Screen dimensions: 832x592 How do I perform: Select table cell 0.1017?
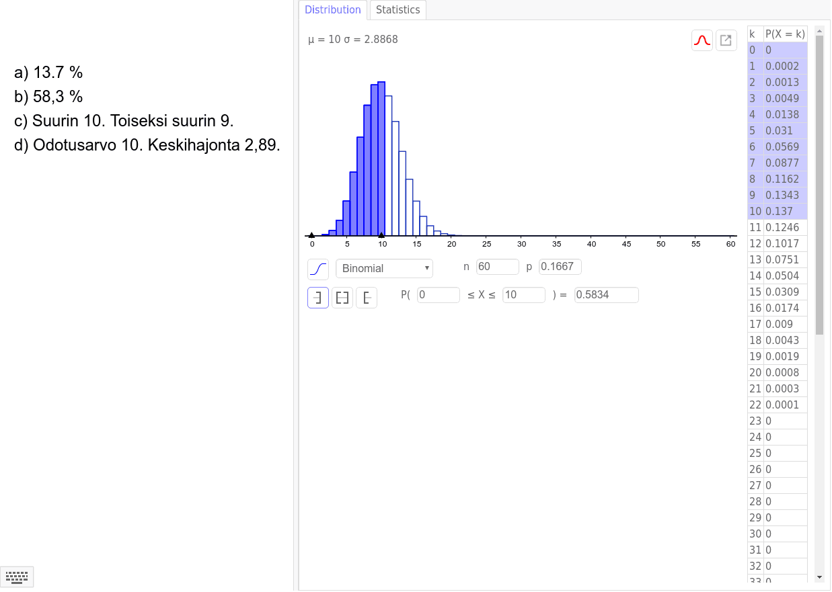[786, 243]
